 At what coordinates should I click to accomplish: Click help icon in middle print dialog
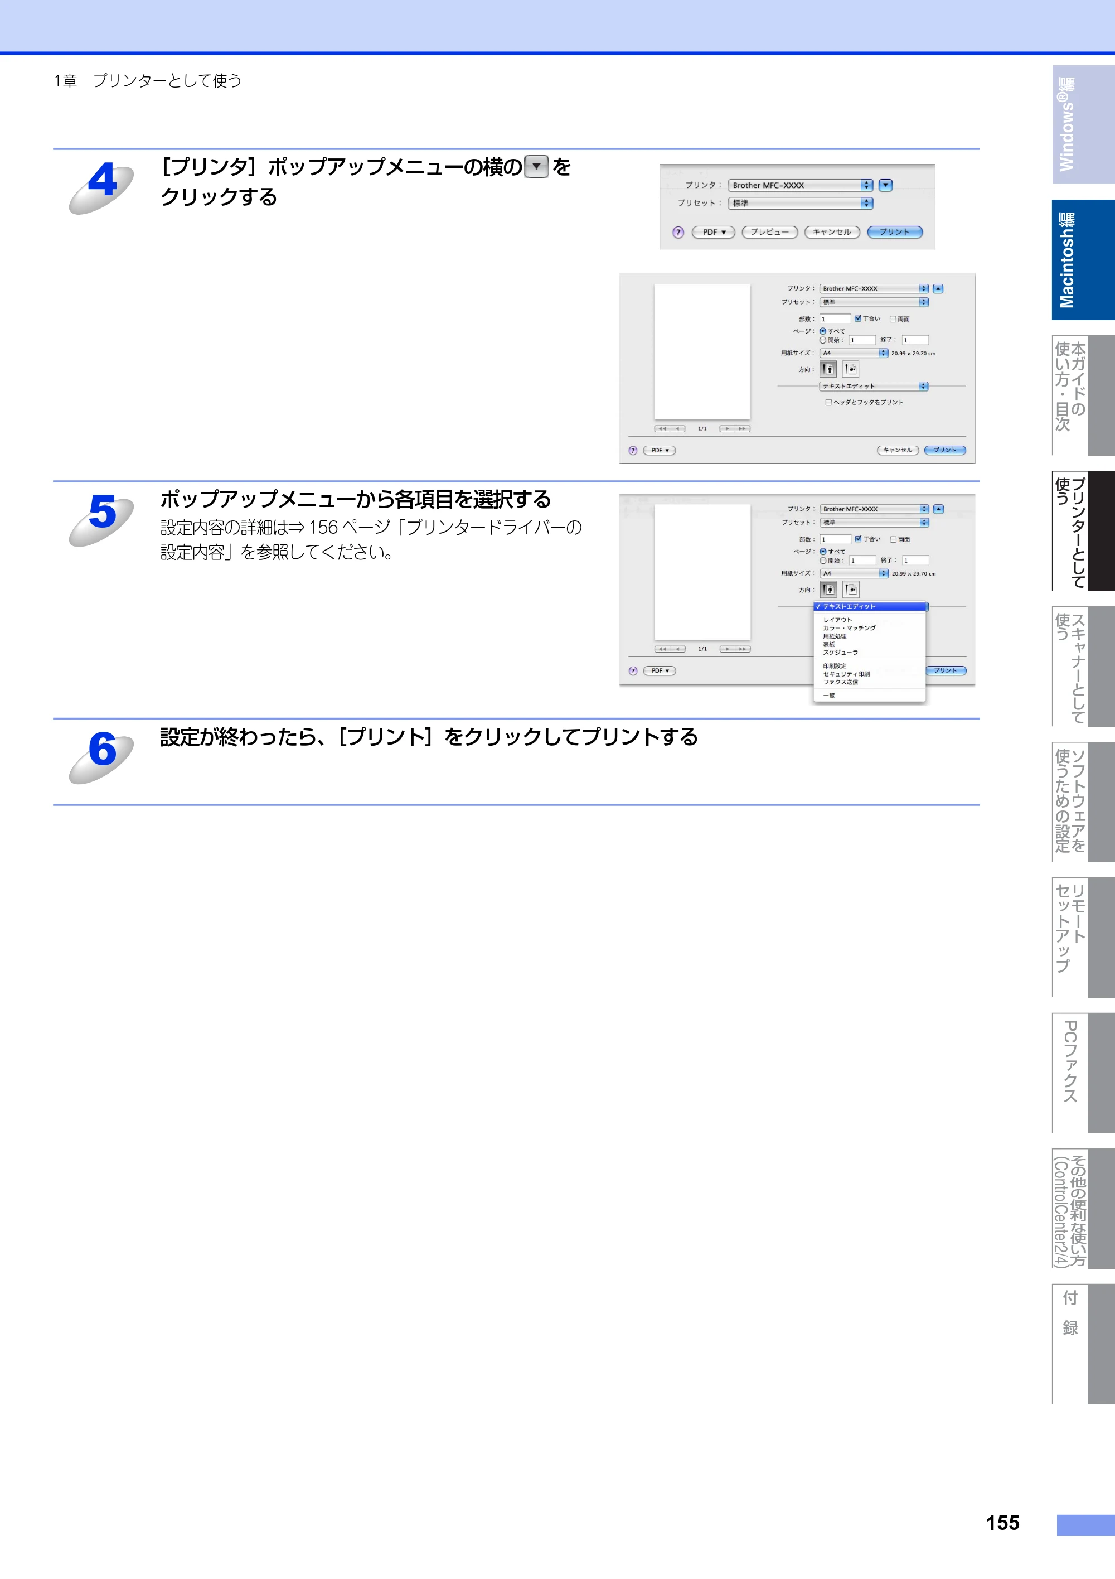click(633, 451)
